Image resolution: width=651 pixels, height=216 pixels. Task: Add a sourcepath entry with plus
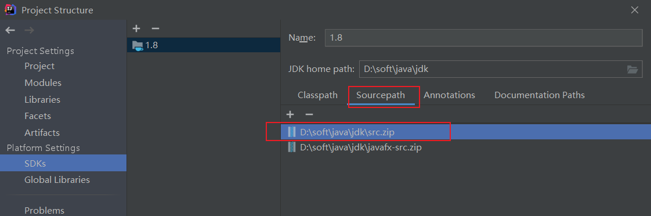290,114
